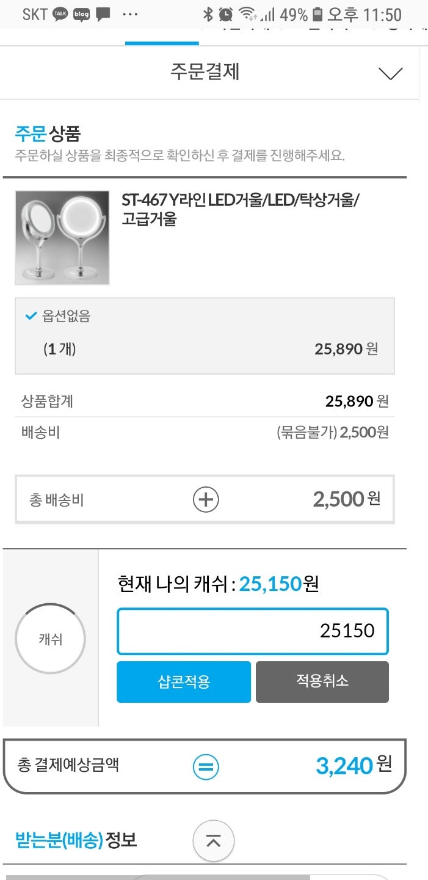Tap the LED mirror product thumbnail
This screenshot has height=880, width=428.
click(x=62, y=238)
